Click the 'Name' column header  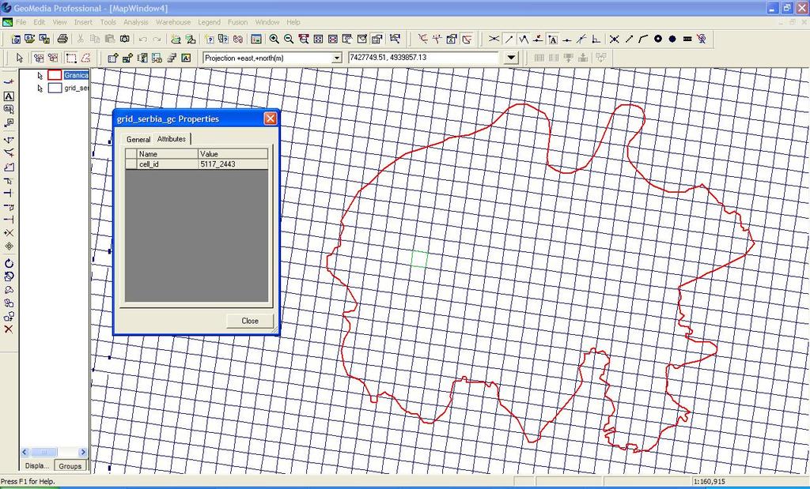[168, 154]
